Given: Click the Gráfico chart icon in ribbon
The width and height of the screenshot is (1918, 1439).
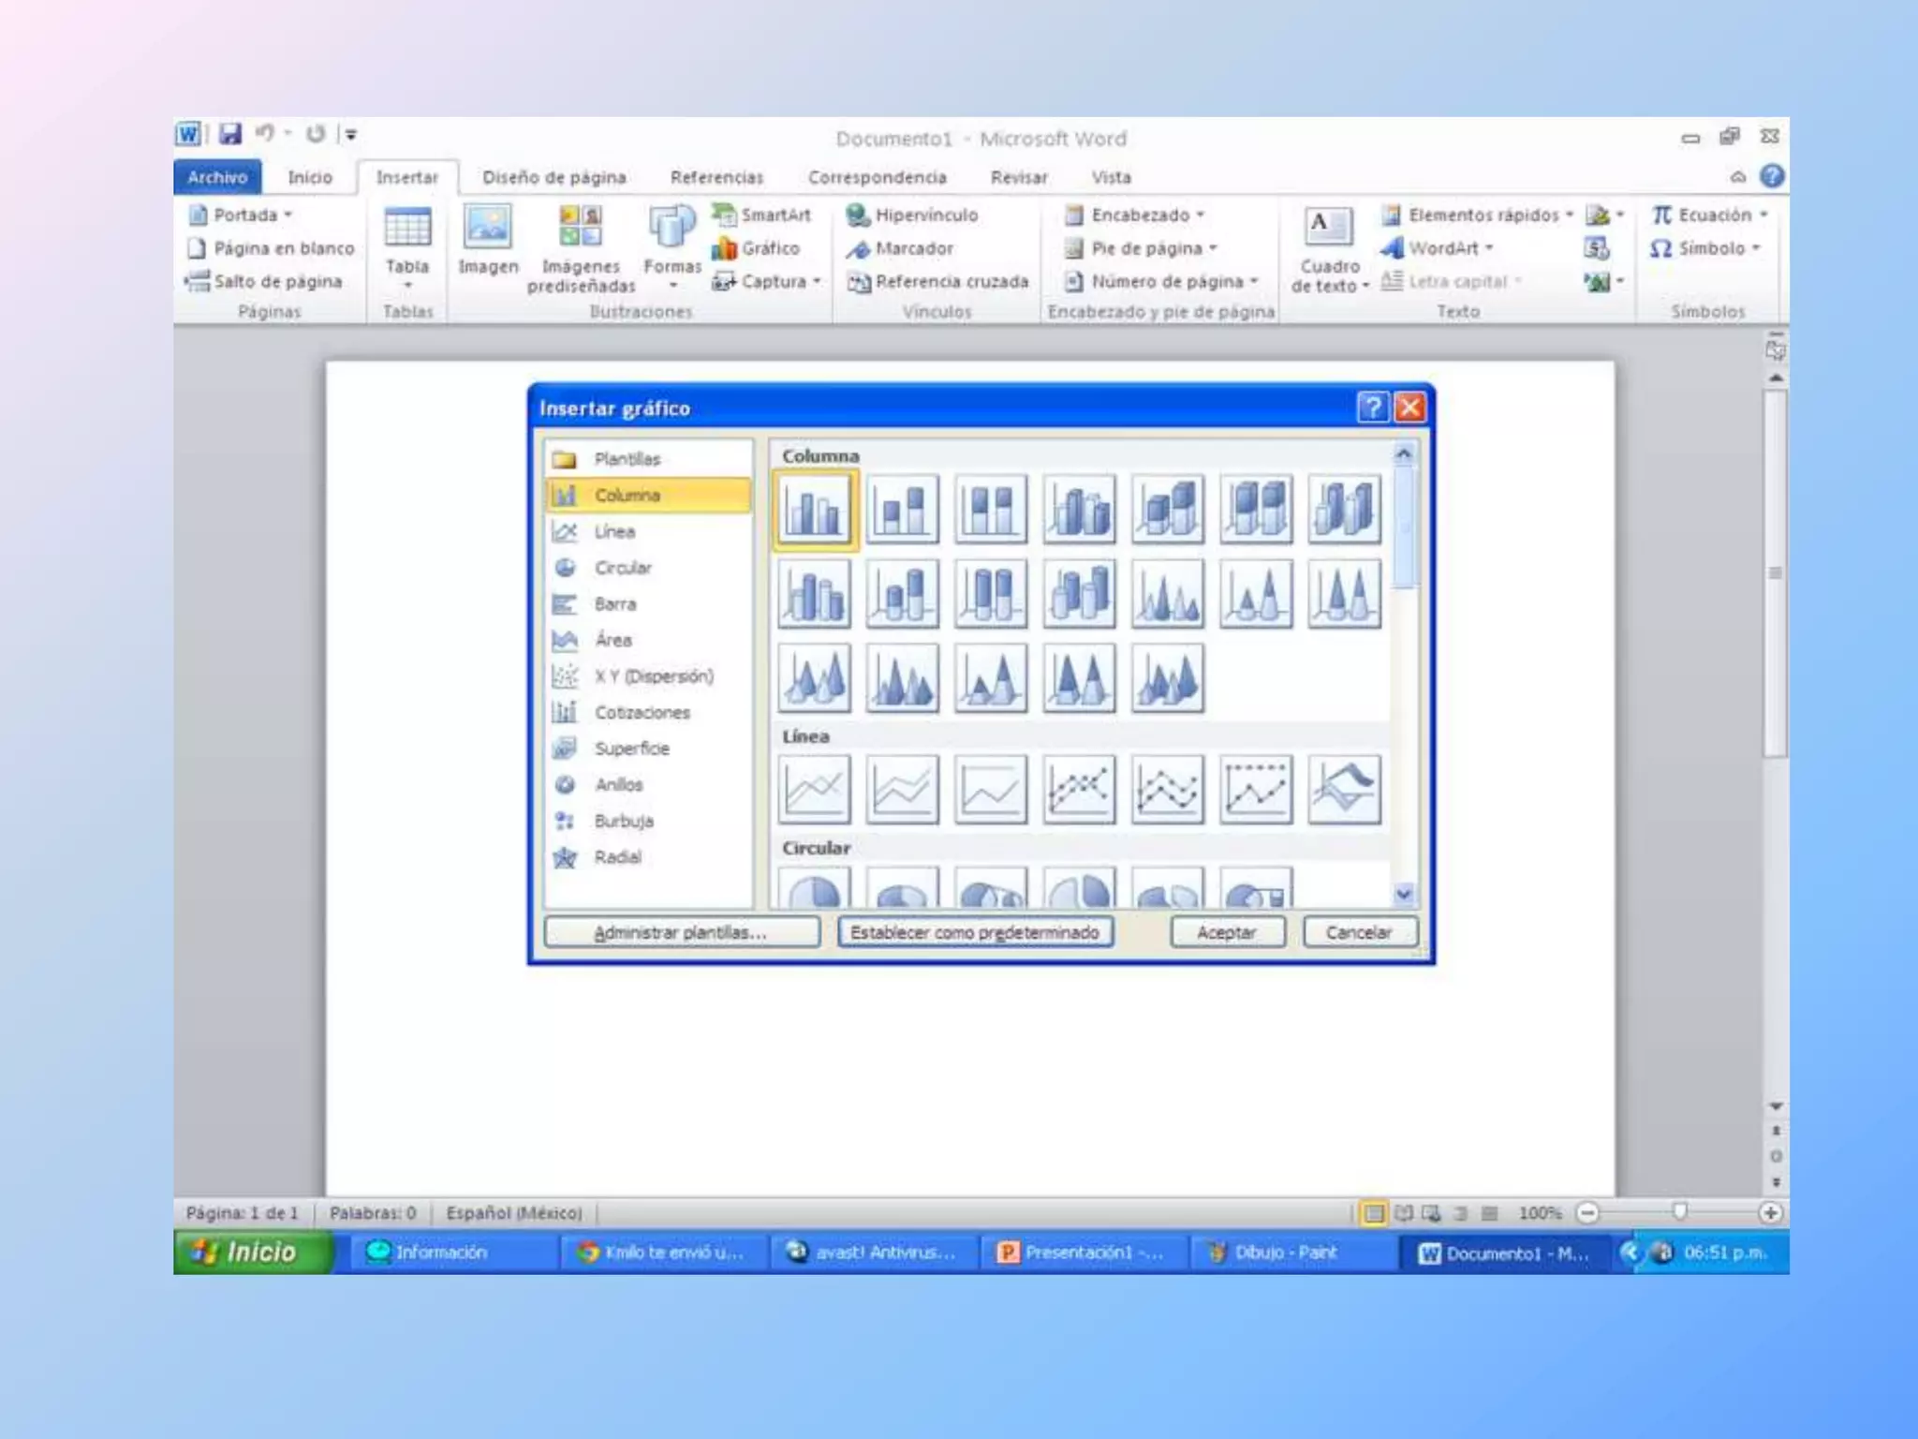Looking at the screenshot, I should [724, 249].
